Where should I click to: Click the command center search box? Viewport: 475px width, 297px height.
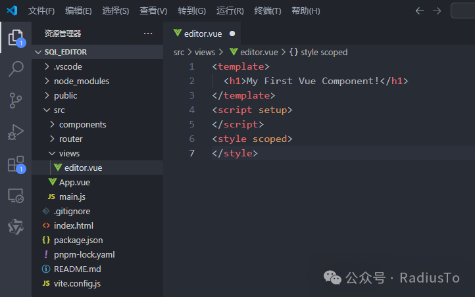(x=464, y=11)
